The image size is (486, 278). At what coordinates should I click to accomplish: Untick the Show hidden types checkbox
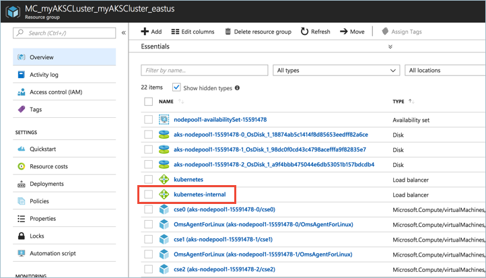[x=176, y=88]
